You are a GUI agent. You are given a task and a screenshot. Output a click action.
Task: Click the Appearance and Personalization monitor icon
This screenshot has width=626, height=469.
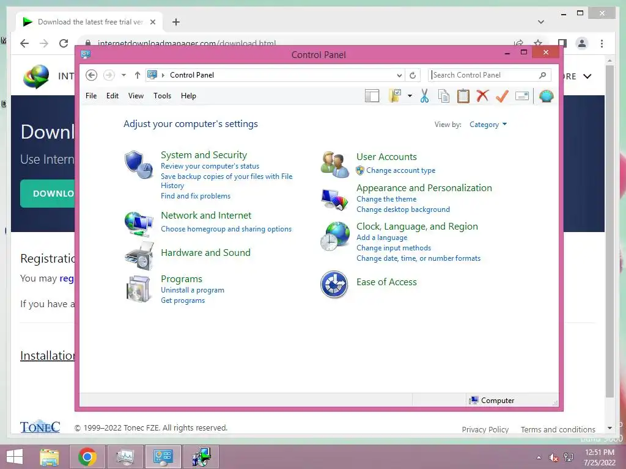point(334,200)
